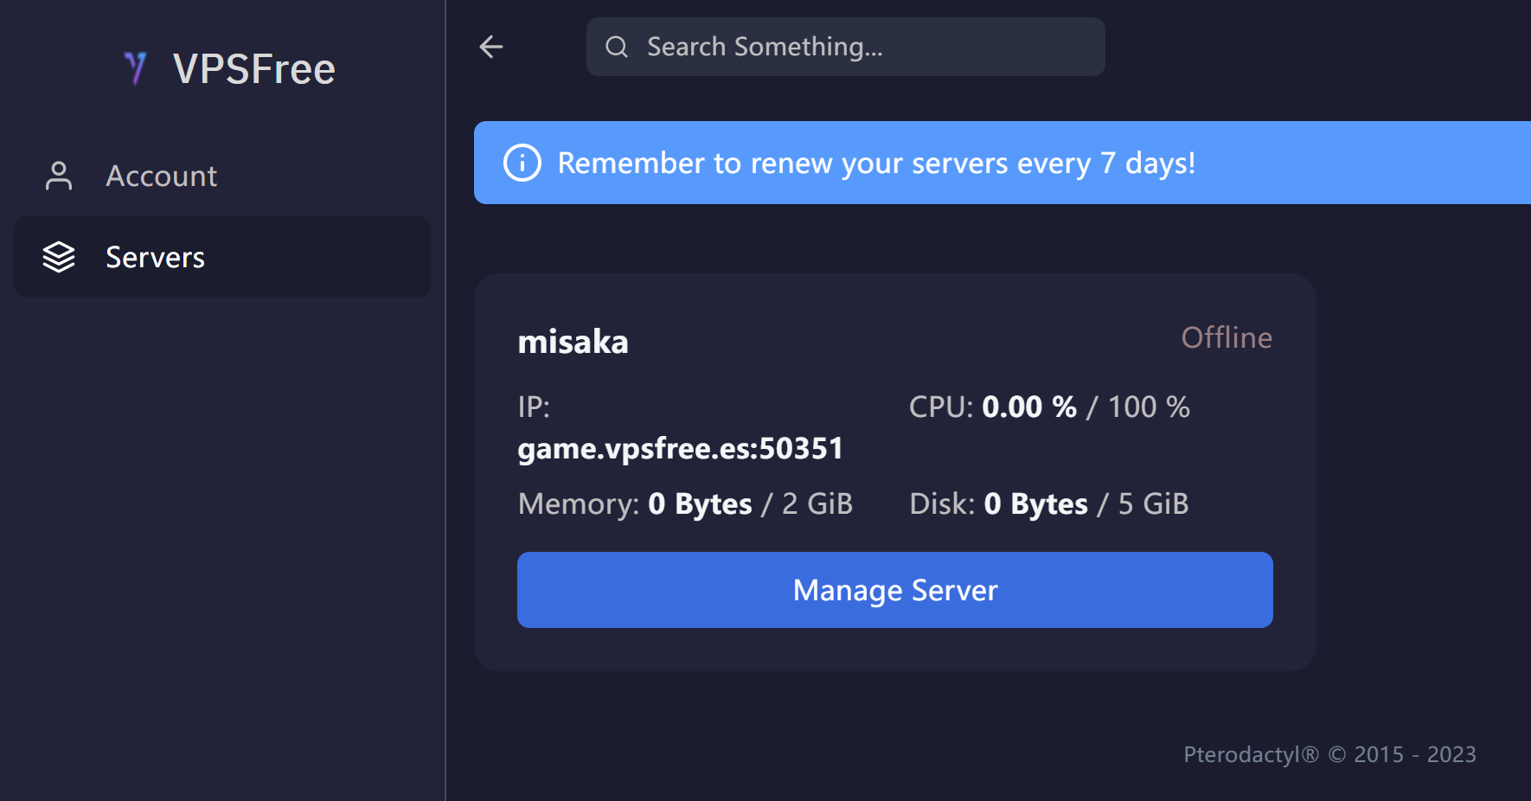Click the magnifier search icon
Screen dimensions: 1531x801
[x=617, y=47]
